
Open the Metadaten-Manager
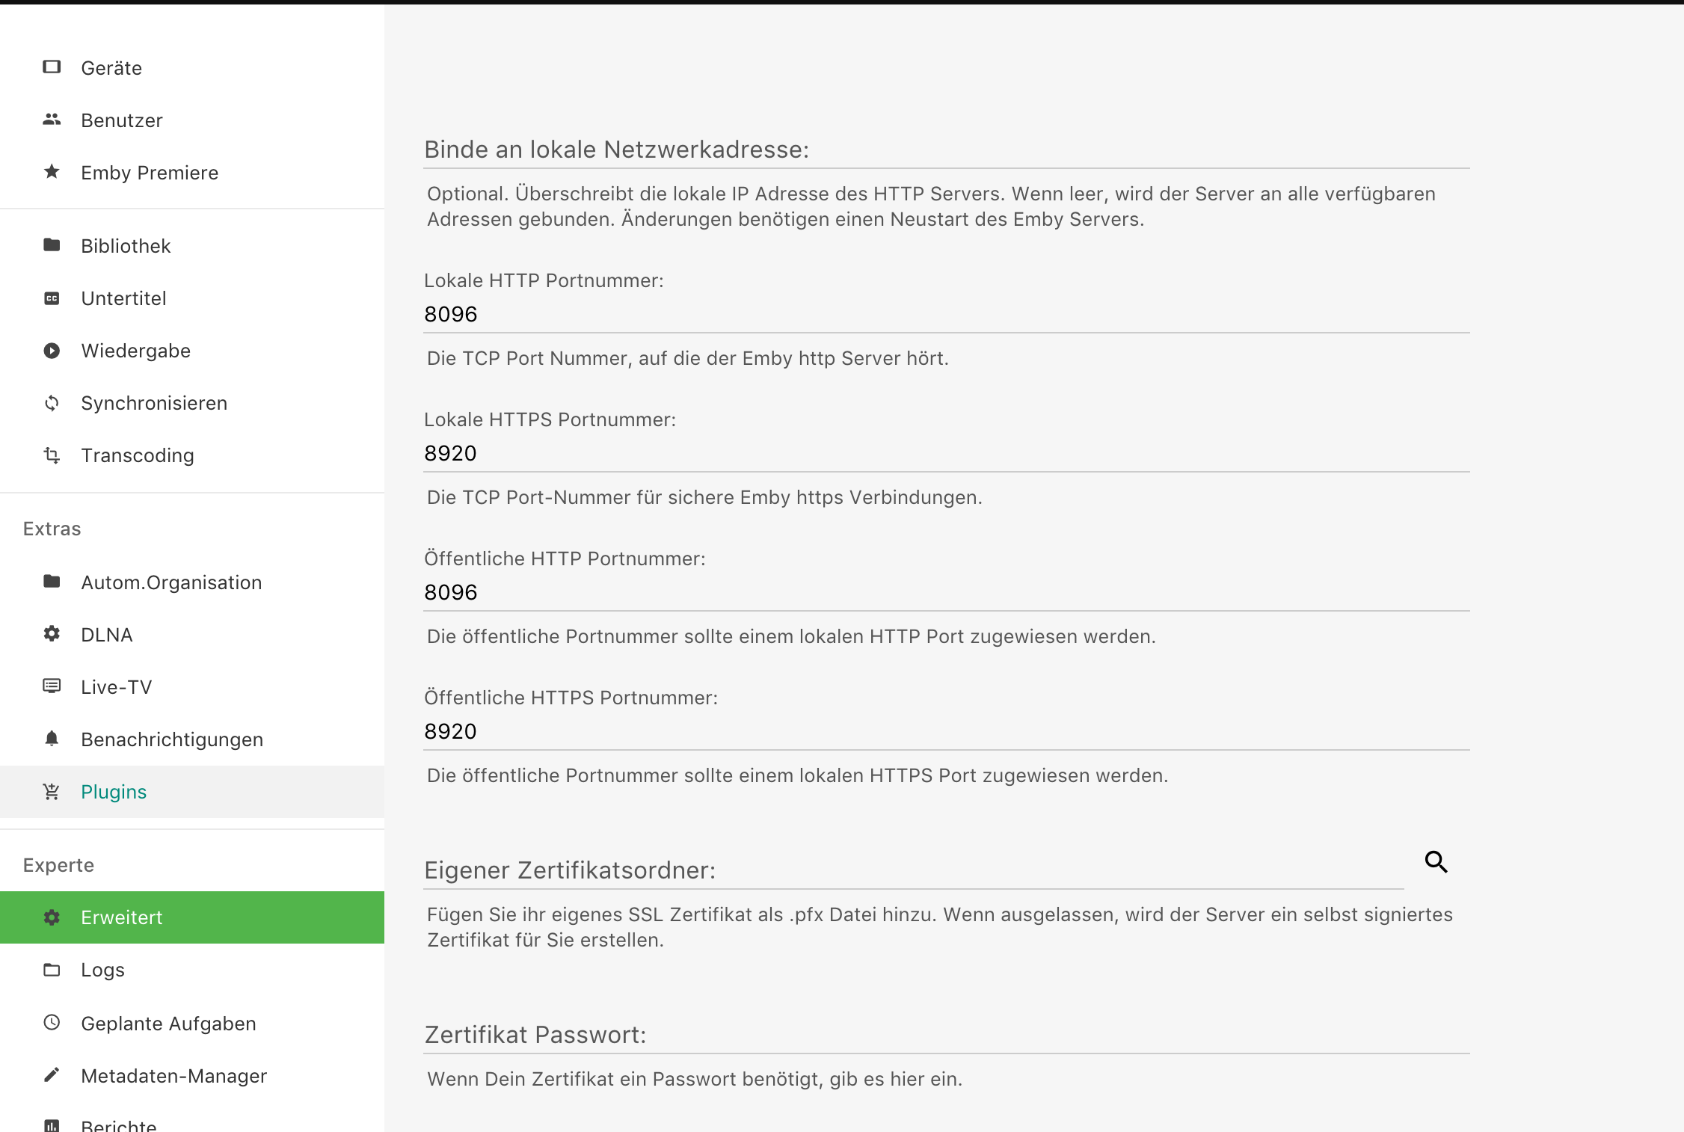coord(192,1076)
